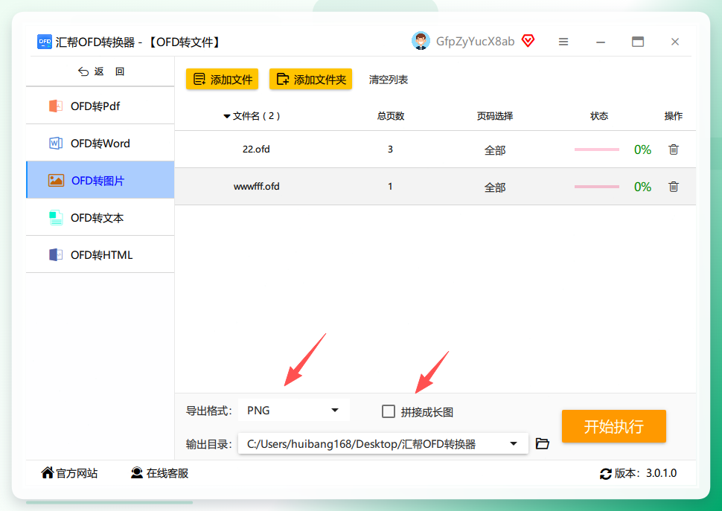Select OFD转图片 in sidebar
Image resolution: width=722 pixels, height=511 pixels.
click(100, 180)
